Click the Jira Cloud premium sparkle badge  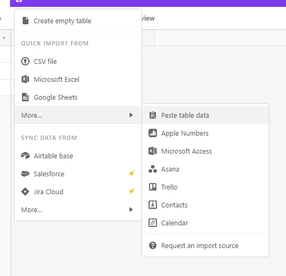(x=132, y=191)
